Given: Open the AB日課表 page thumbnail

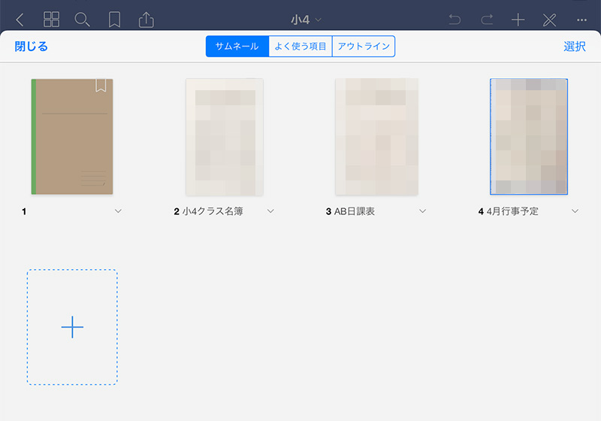Looking at the screenshot, I should pyautogui.click(x=377, y=137).
